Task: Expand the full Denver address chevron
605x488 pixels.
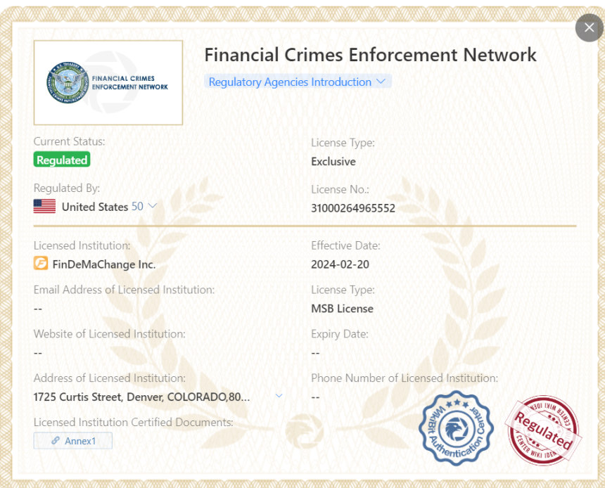Action: pyautogui.click(x=279, y=396)
